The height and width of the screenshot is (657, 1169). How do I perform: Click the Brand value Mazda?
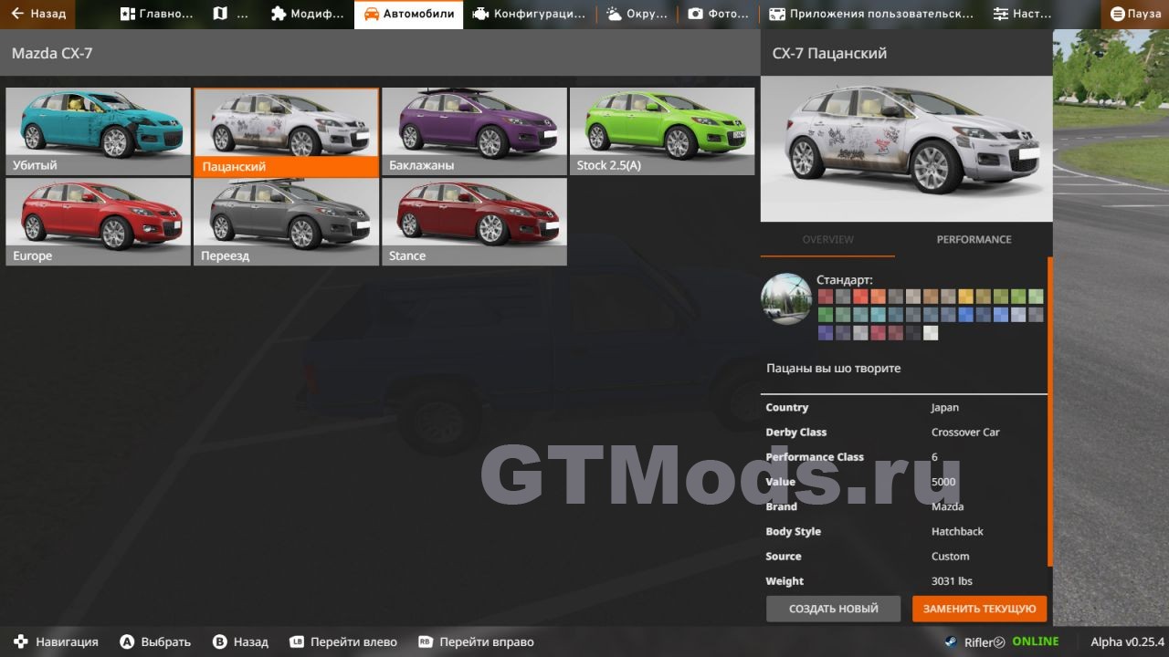pyautogui.click(x=947, y=506)
